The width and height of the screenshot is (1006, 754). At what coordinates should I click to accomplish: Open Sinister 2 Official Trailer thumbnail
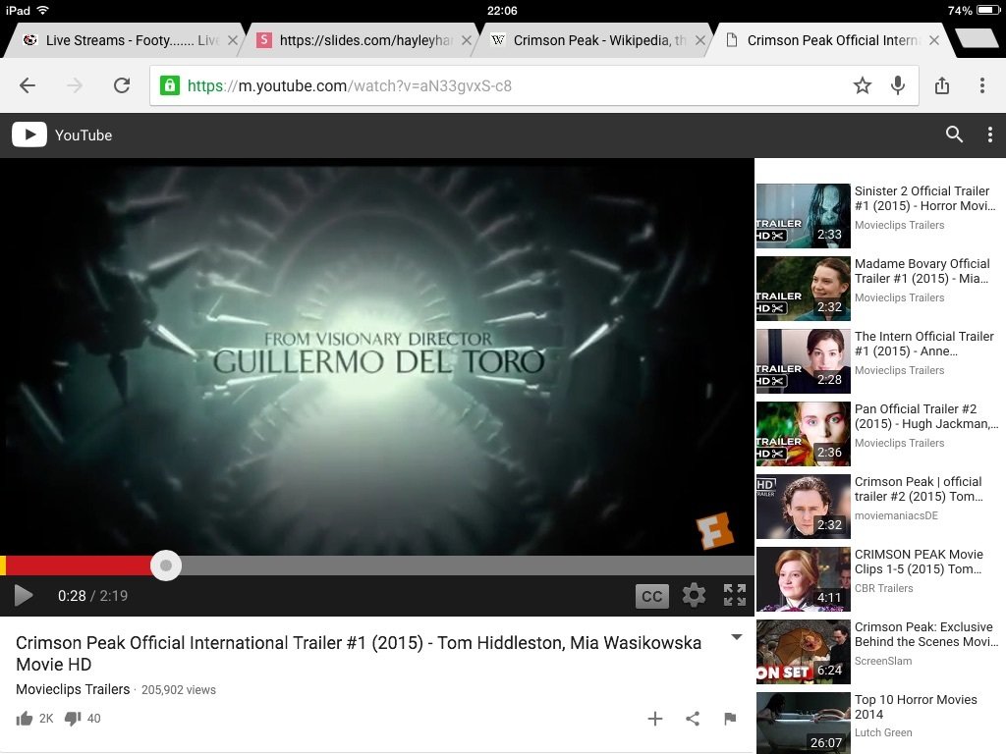[804, 216]
